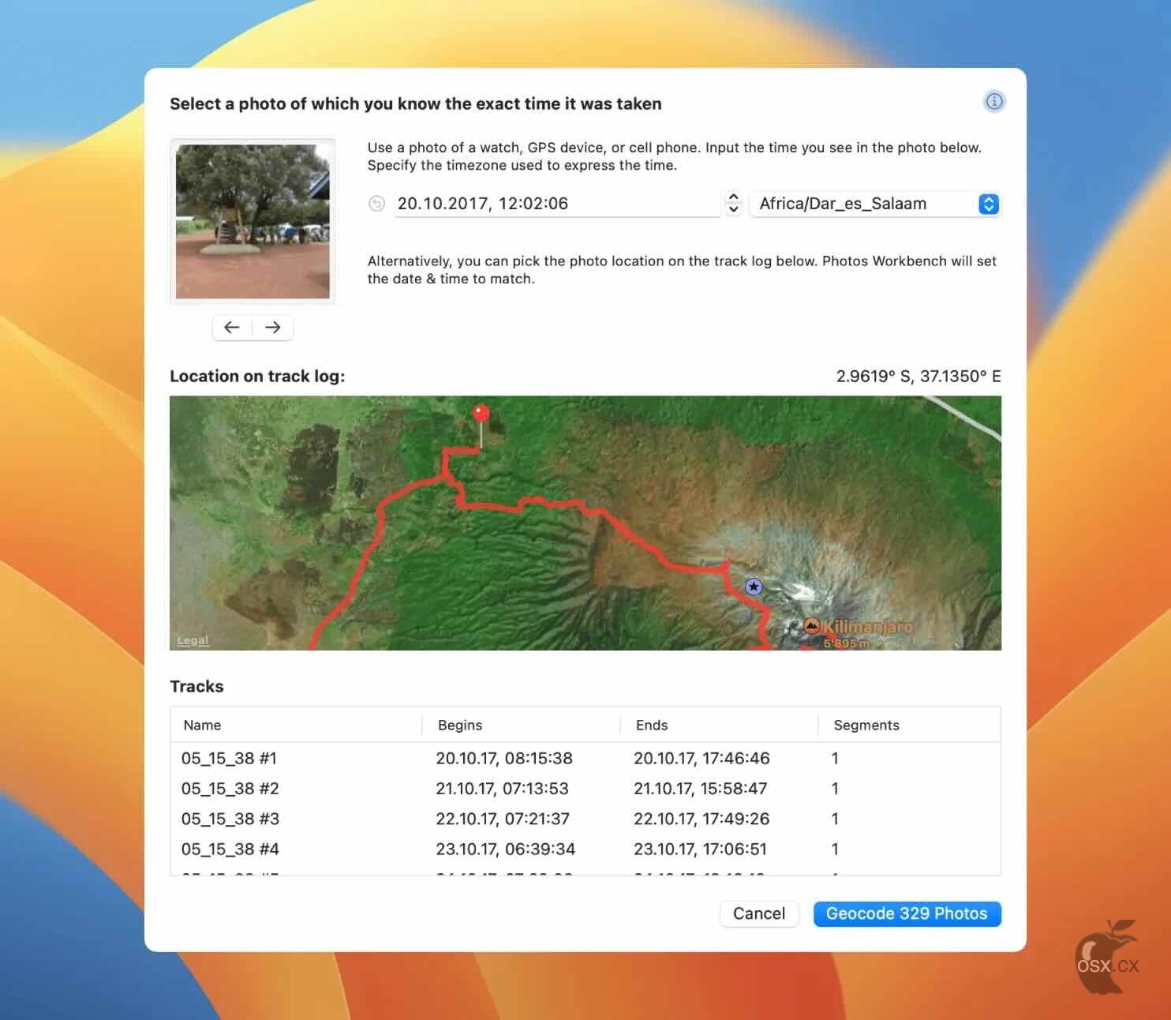
Task: Click the Kilimanjaro mountain peak icon
Action: tap(811, 626)
